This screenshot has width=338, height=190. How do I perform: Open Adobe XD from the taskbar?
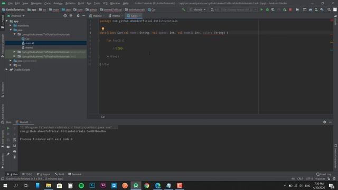(103, 185)
